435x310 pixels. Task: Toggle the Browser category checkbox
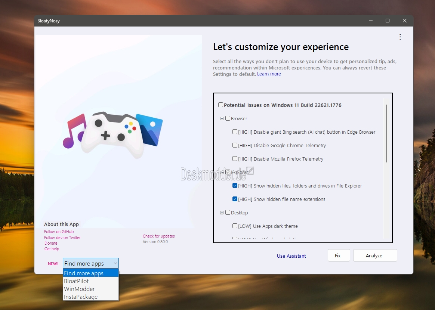pyautogui.click(x=228, y=118)
